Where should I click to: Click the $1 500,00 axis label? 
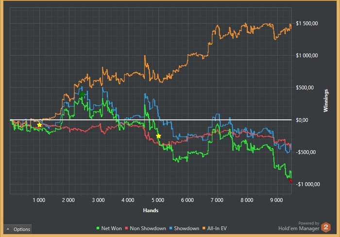[307, 23]
